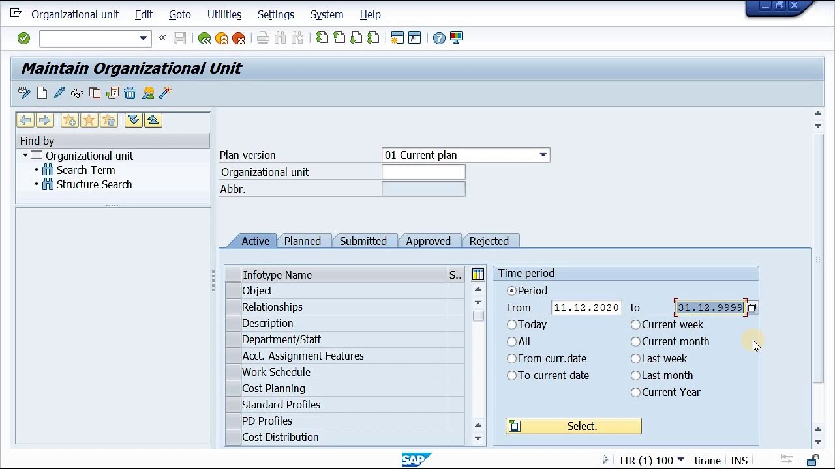
Task: Click the Next Page icon
Action: point(356,38)
